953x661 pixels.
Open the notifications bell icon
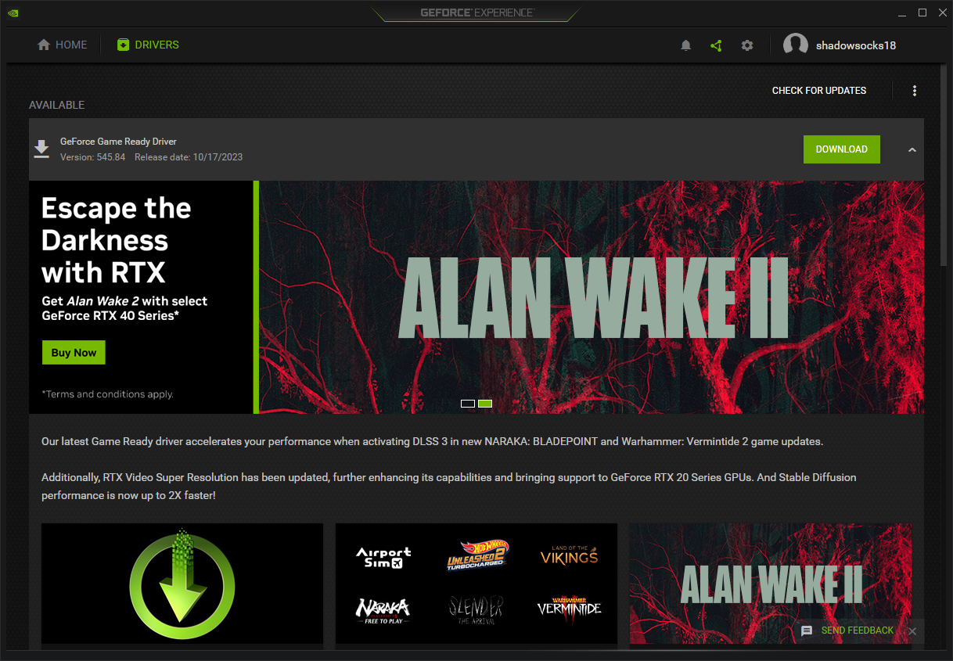click(686, 45)
